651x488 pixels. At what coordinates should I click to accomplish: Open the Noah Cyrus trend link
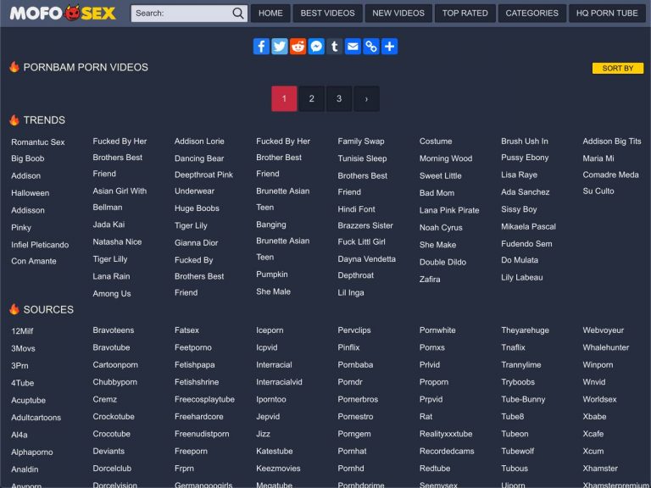[x=441, y=227]
